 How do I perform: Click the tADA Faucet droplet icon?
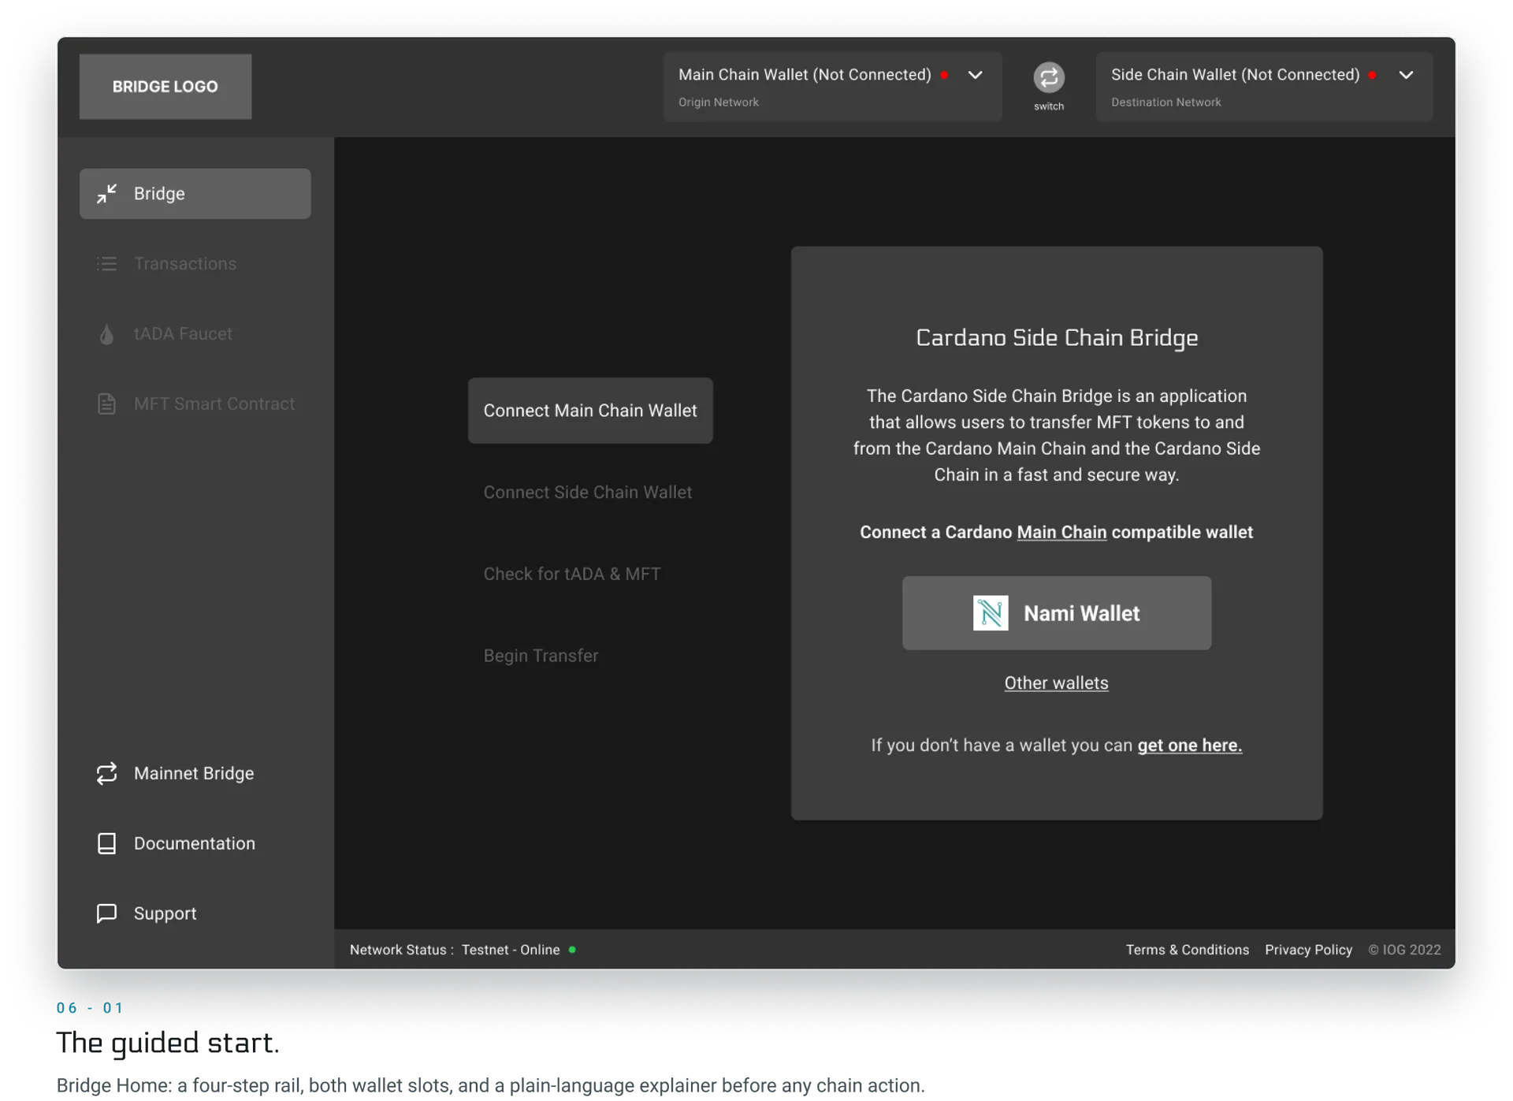(x=106, y=333)
